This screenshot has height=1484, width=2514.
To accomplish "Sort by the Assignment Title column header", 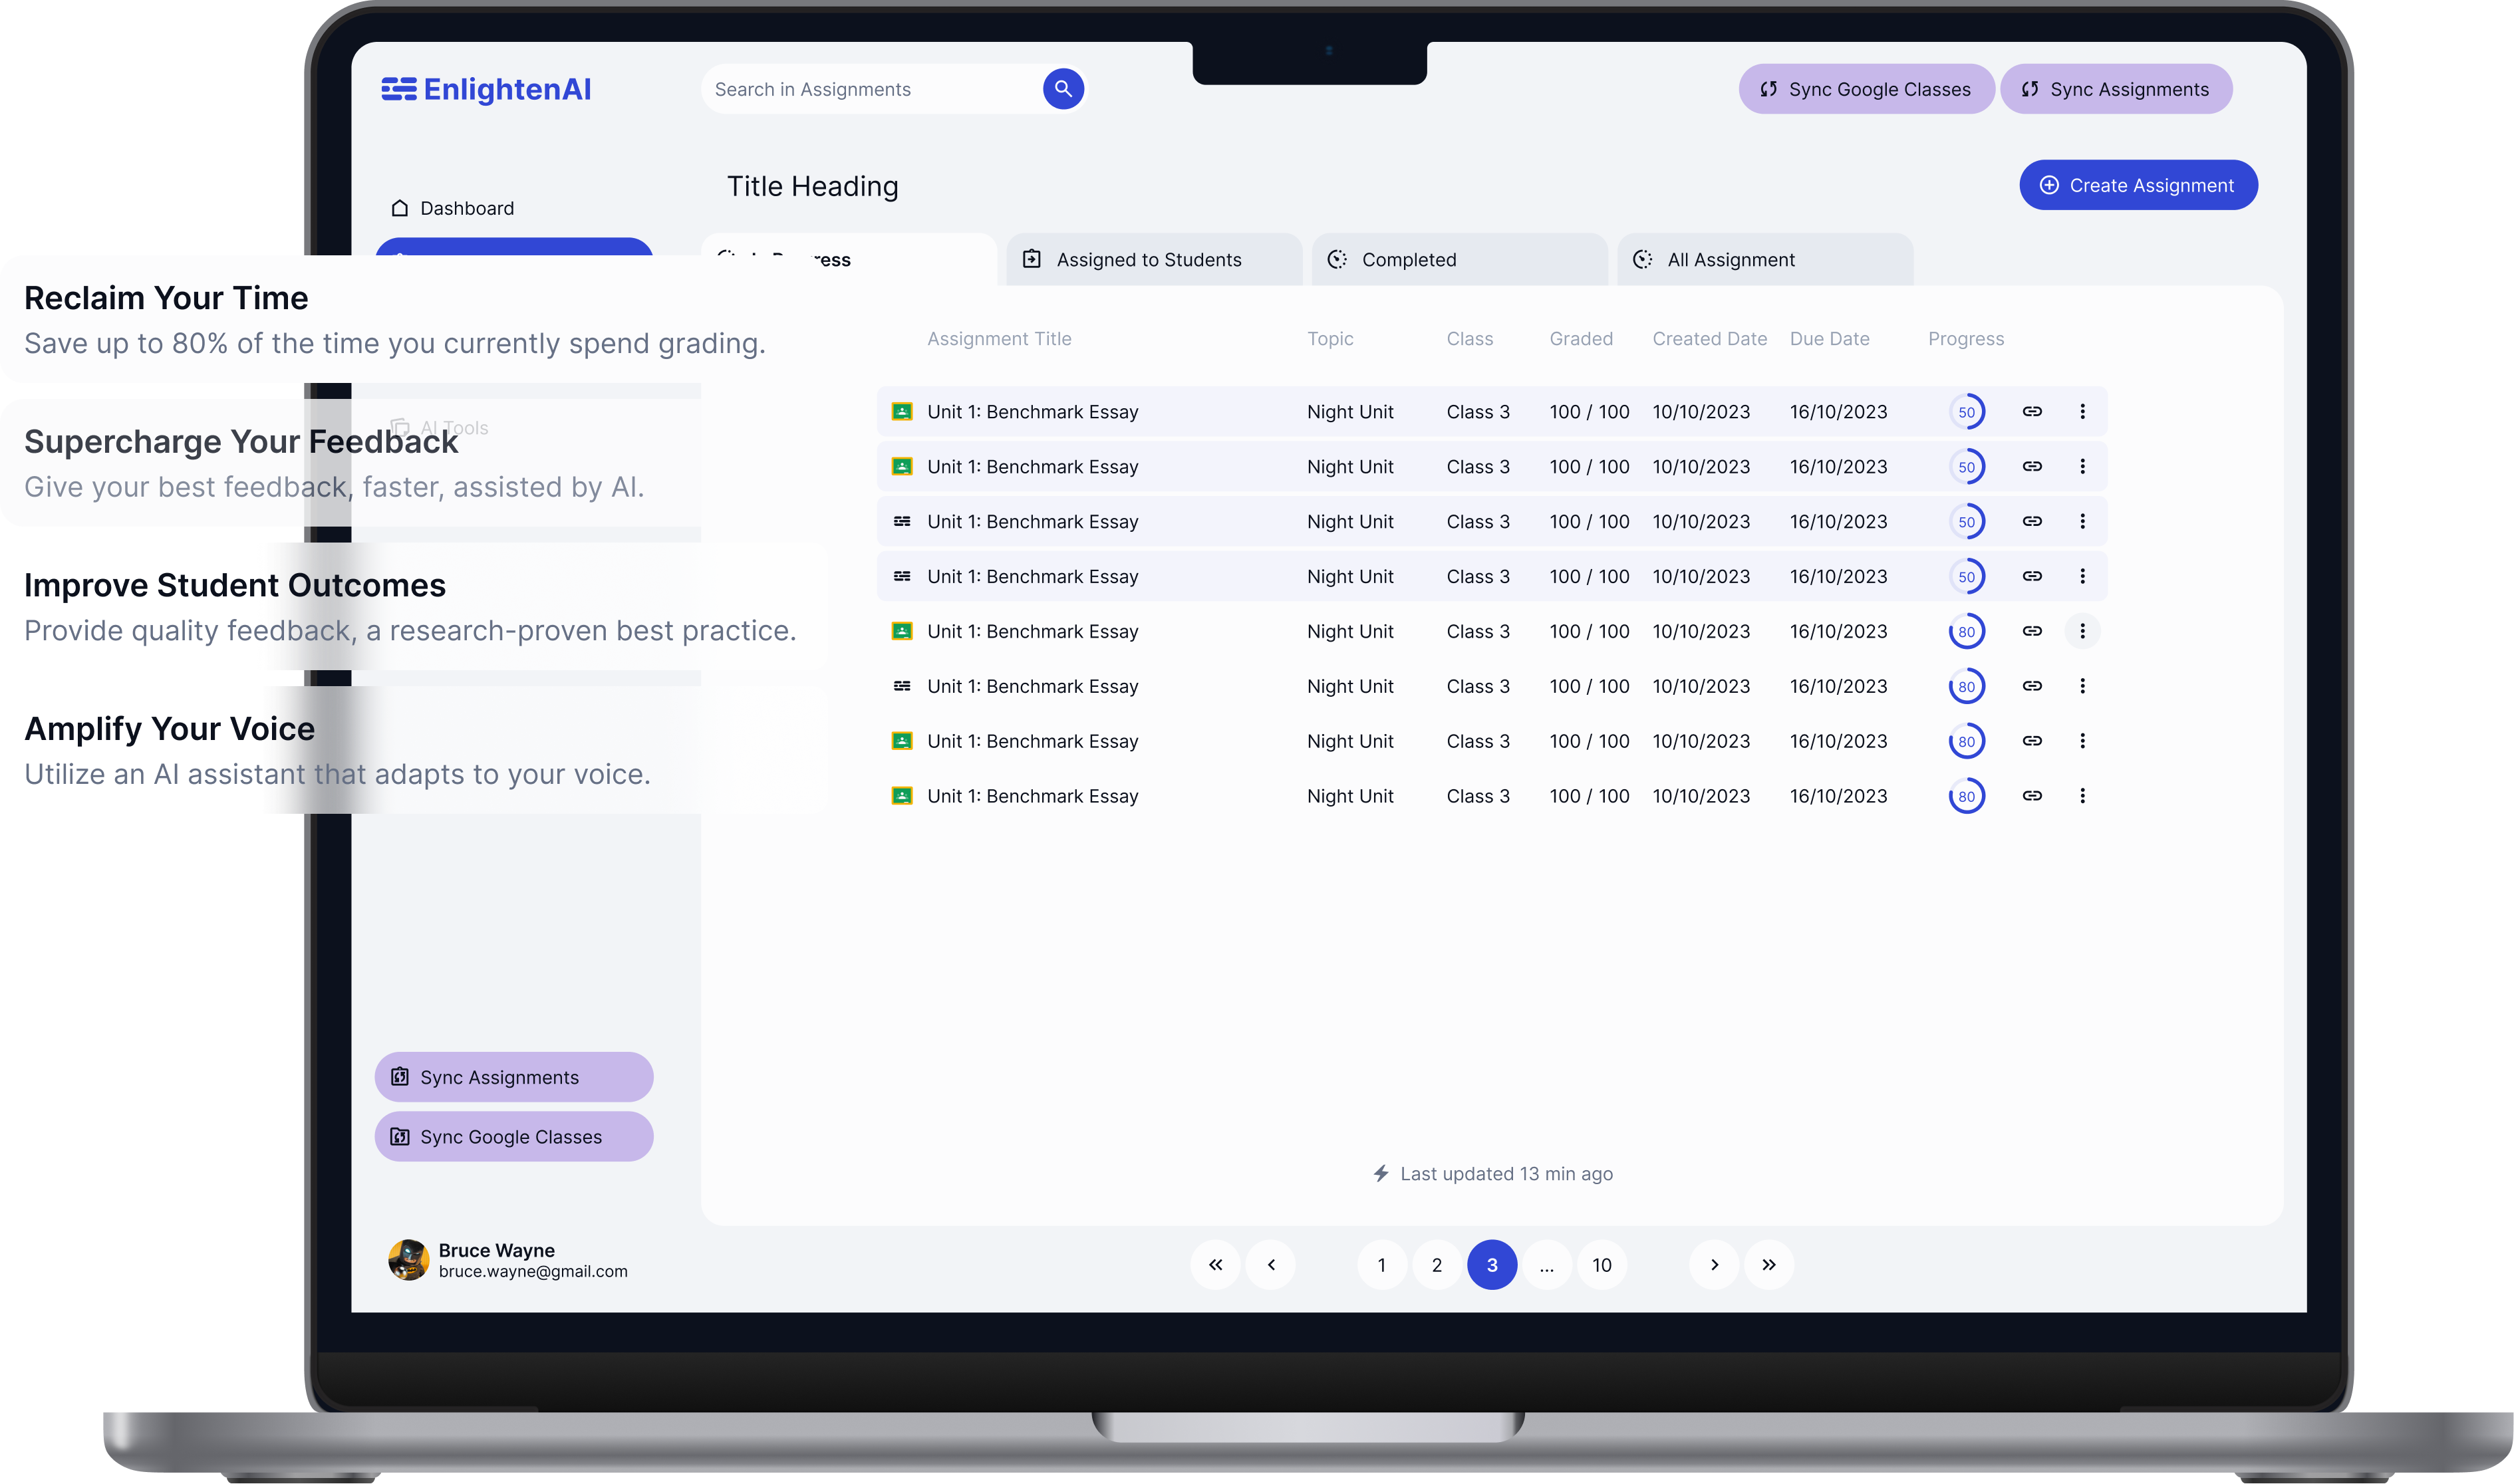I will 999,339.
